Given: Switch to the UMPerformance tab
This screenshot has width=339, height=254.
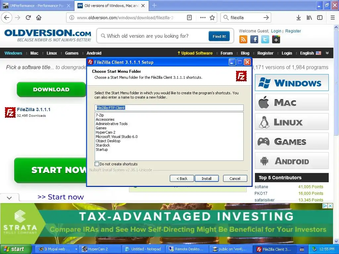Looking at the screenshot, I should pyautogui.click(x=37, y=6).
